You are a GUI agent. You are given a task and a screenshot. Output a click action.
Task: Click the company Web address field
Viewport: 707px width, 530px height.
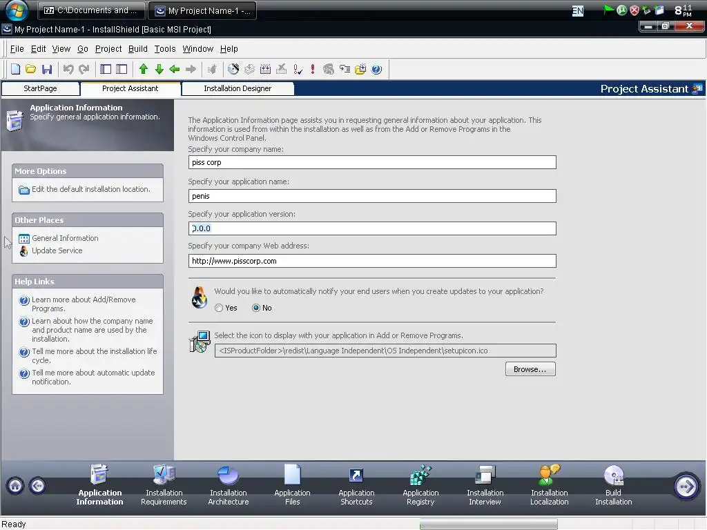[372, 261]
